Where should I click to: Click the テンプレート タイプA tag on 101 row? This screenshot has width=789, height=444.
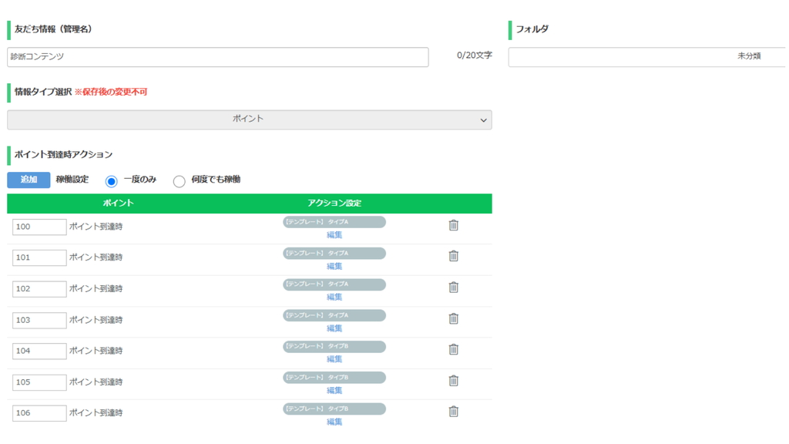click(x=334, y=253)
